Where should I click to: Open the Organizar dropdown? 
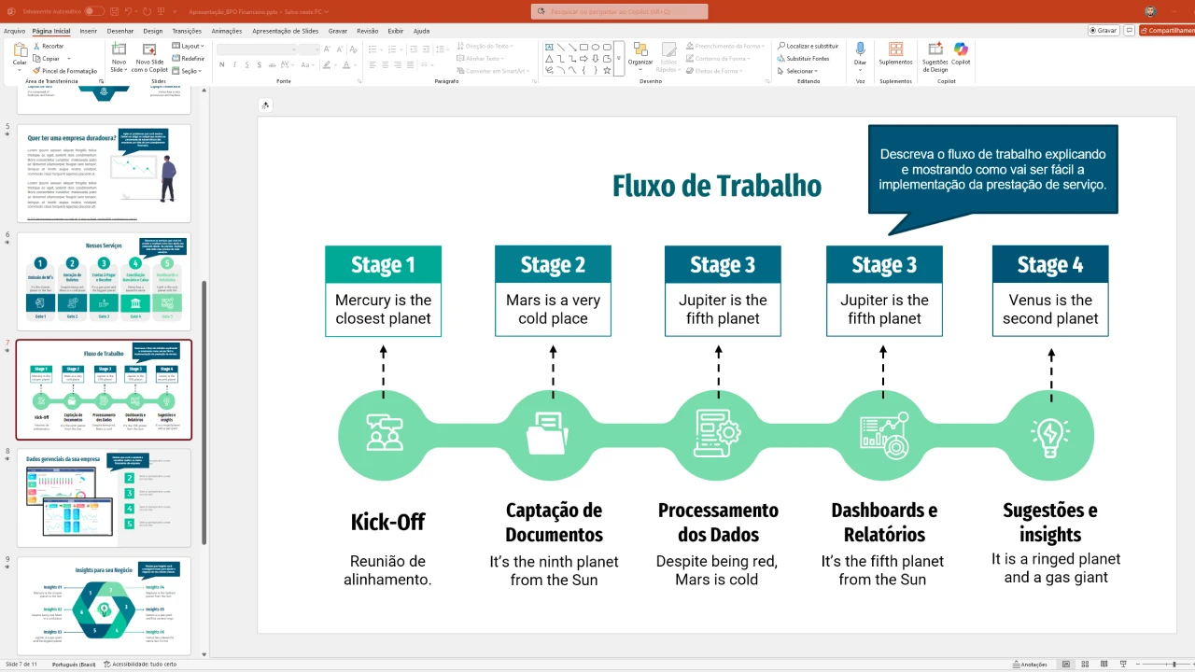640,57
